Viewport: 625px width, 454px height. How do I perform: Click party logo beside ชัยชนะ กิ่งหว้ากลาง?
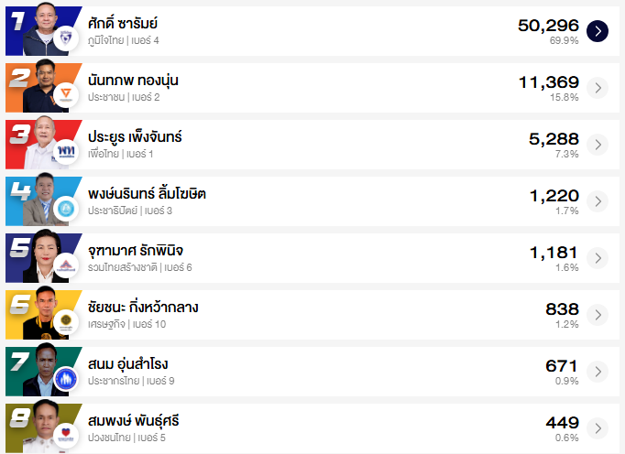pos(66,321)
